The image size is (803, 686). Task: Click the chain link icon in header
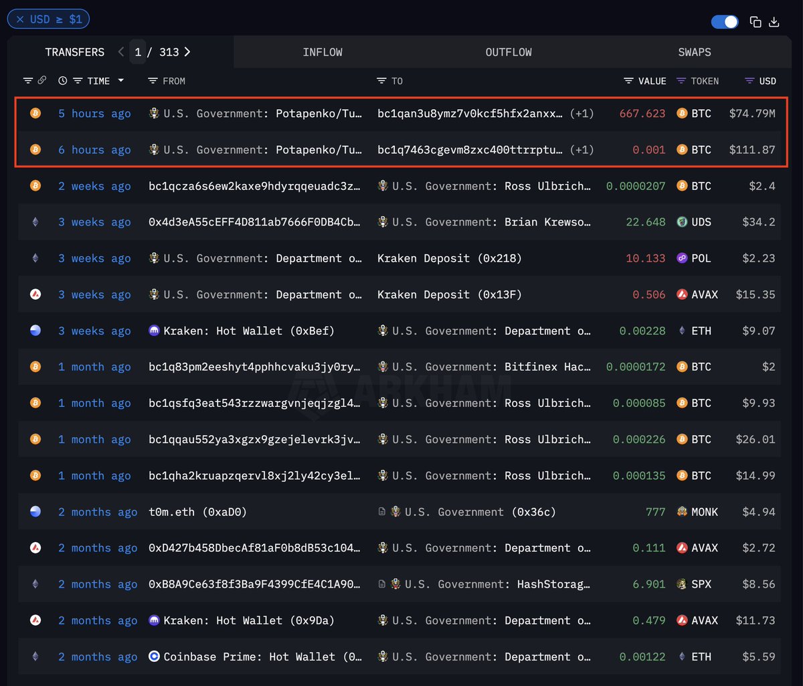(x=41, y=80)
